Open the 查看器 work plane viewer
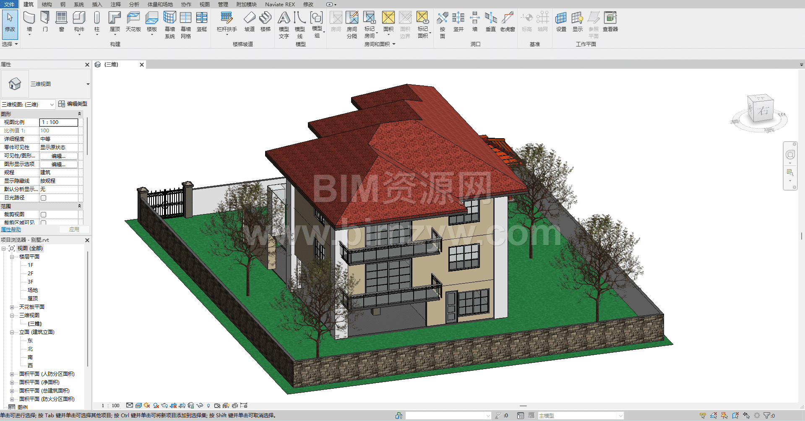The image size is (805, 421). pyautogui.click(x=610, y=22)
